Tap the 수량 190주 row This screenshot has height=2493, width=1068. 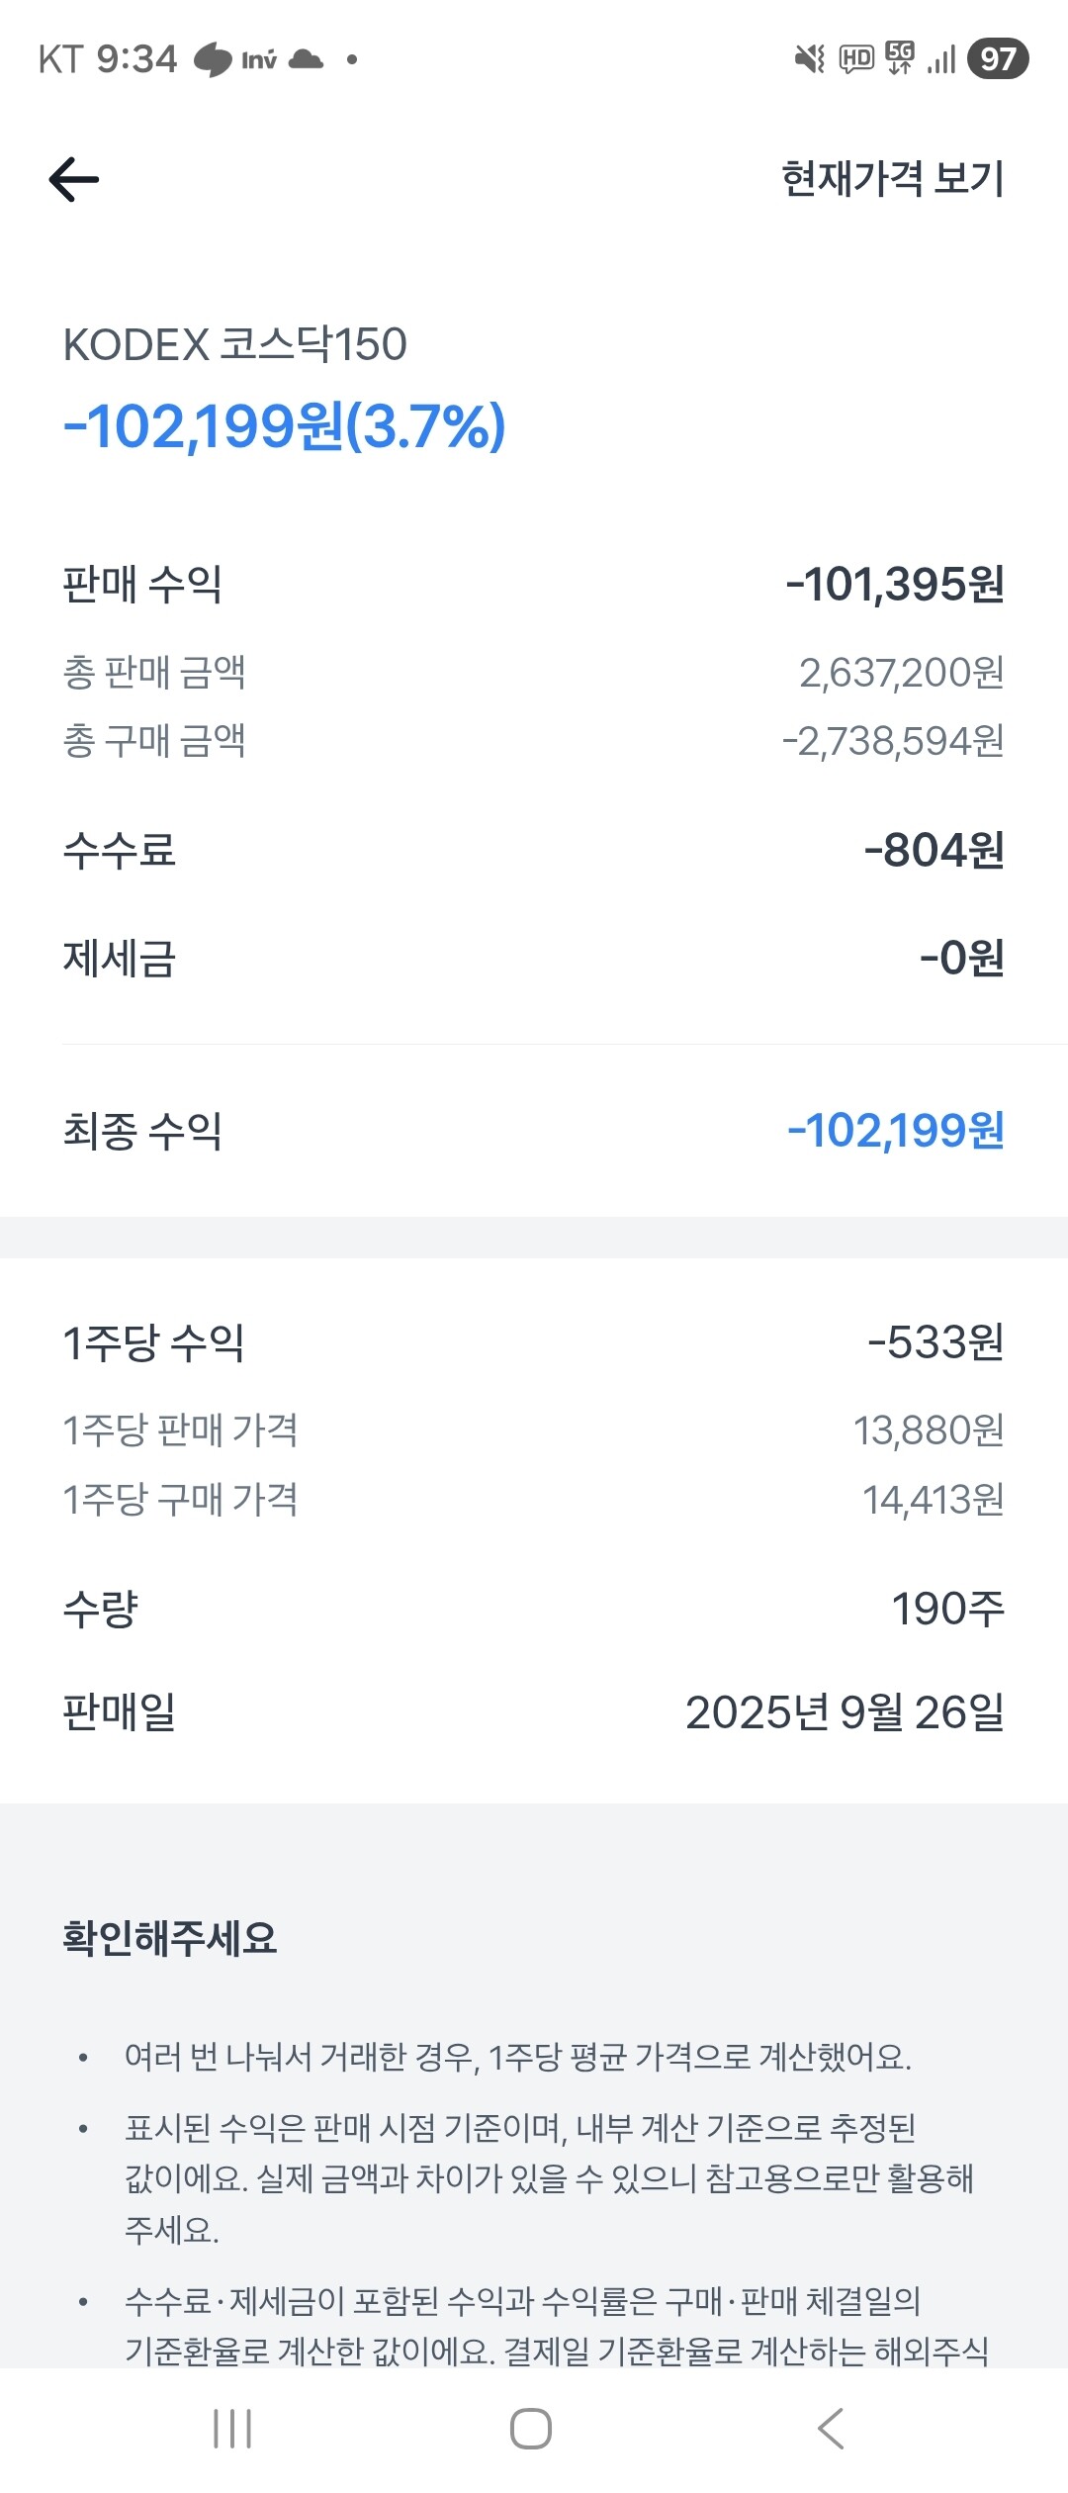pyautogui.click(x=534, y=1609)
